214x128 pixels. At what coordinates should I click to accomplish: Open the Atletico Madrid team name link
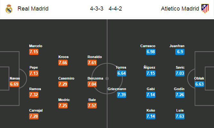pyautogui.click(x=180, y=9)
